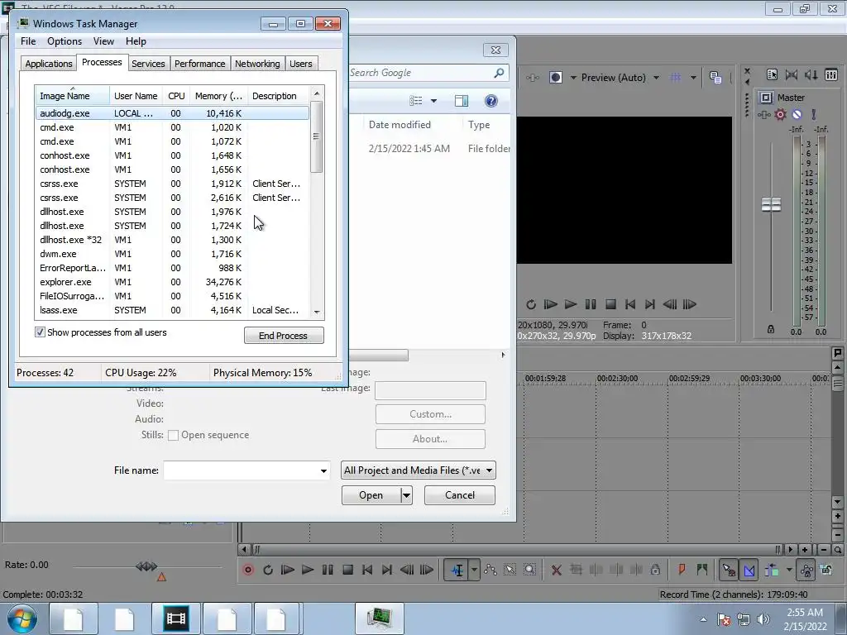Click the Open button in file dialog
Screen dimensions: 847x635
pos(371,495)
